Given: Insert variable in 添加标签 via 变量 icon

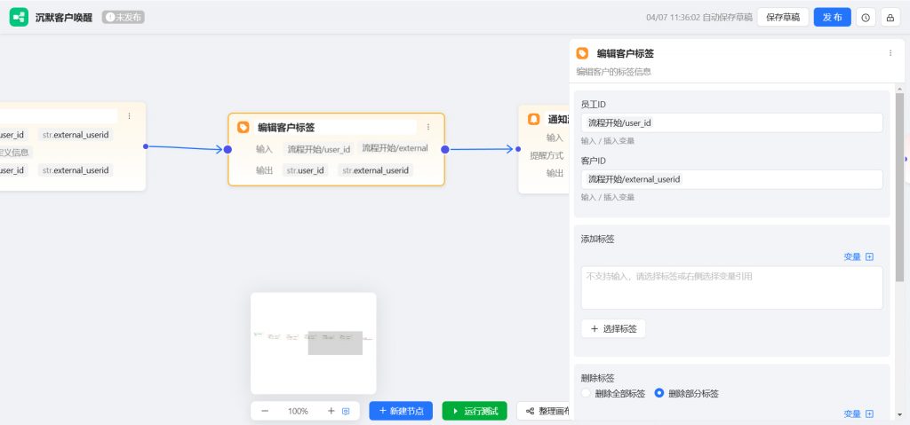Looking at the screenshot, I should (x=869, y=256).
